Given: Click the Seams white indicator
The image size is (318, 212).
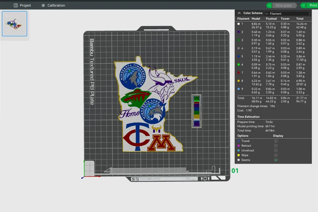Looking at the screenshot, I should click(x=238, y=160).
